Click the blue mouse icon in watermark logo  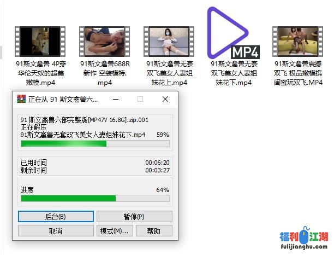[x=305, y=235]
